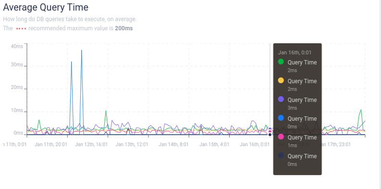Click the blue Query Time legend dot
This screenshot has width=381, height=189.
(281, 118)
